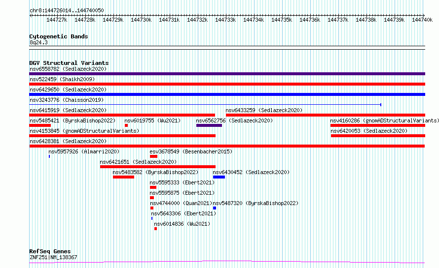Select the red nsv5595333 variant bar
The image size is (439, 268).
click(x=153, y=187)
